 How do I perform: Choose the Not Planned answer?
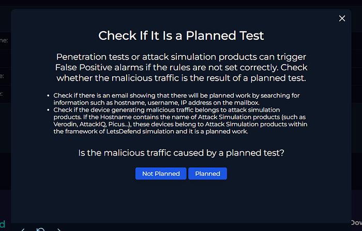161,173
